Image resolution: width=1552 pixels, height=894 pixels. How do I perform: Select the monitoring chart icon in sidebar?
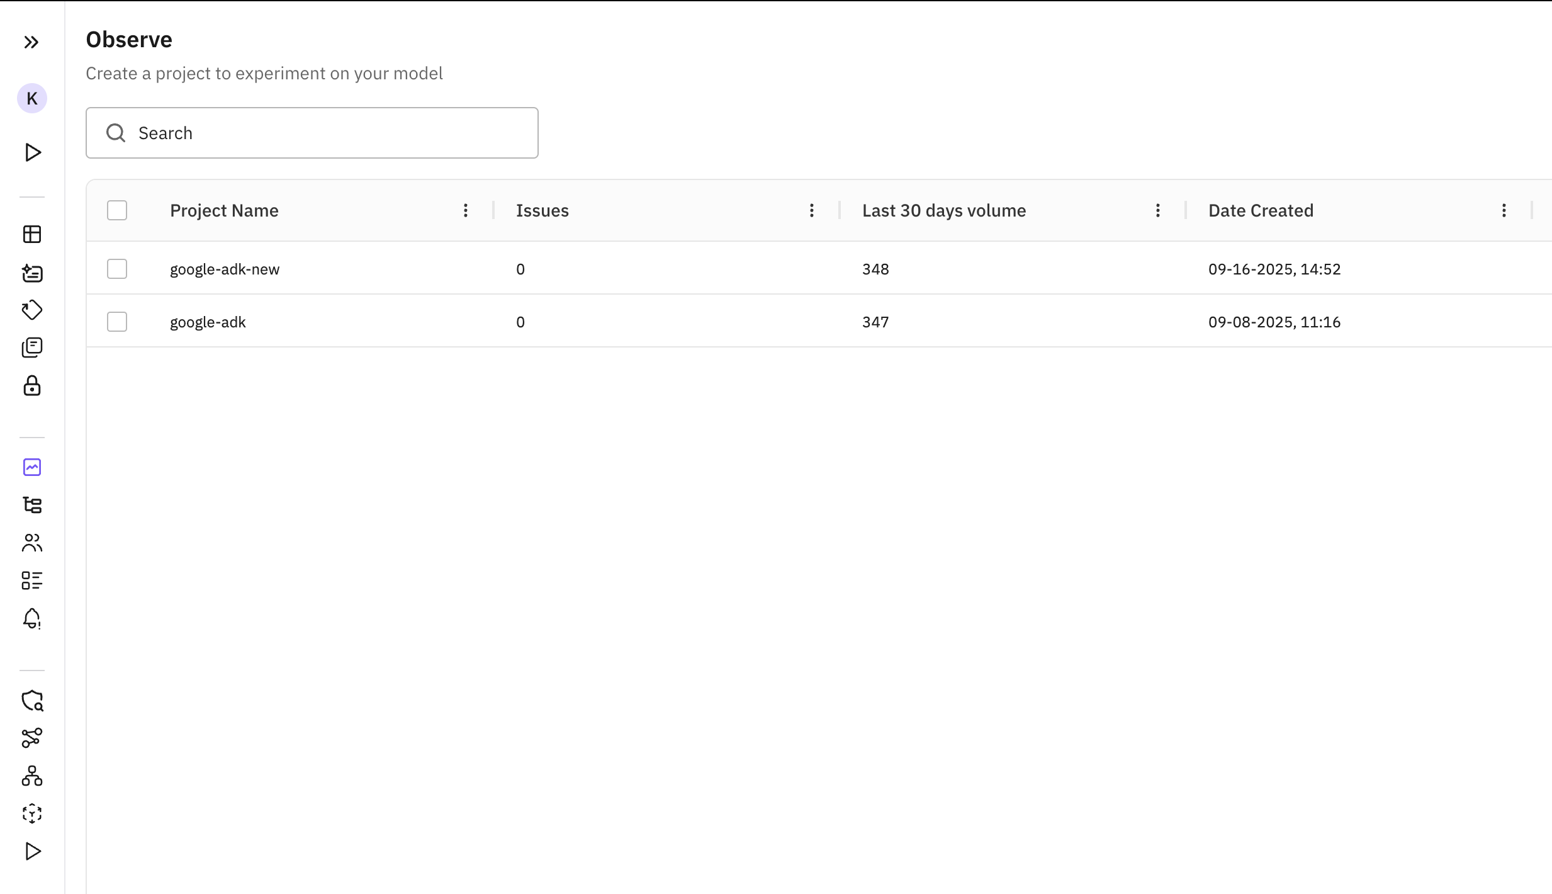tap(32, 467)
